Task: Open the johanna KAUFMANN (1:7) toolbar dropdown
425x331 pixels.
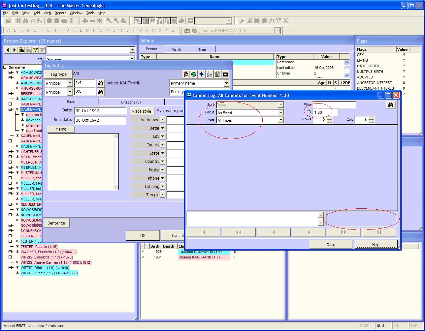Action: (x=277, y=30)
